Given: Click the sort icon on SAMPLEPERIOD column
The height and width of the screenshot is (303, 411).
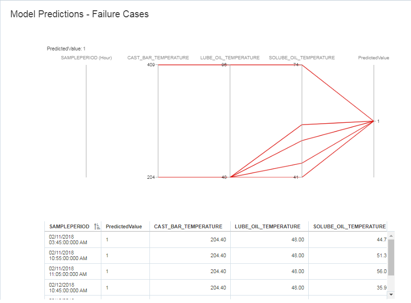Looking at the screenshot, I should (96, 226).
